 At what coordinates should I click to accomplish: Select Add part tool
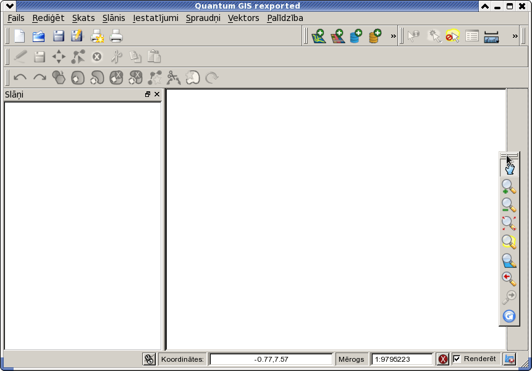click(x=97, y=78)
